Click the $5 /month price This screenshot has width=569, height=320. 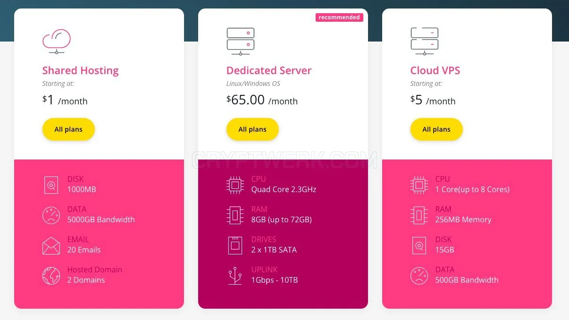click(x=433, y=100)
